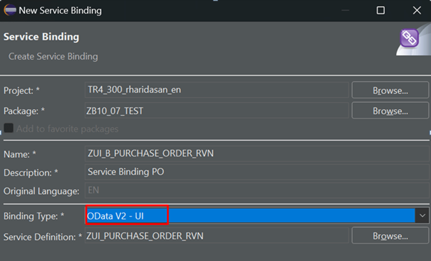Click the New Service Binding title text
431x261 pixels.
click(x=60, y=11)
